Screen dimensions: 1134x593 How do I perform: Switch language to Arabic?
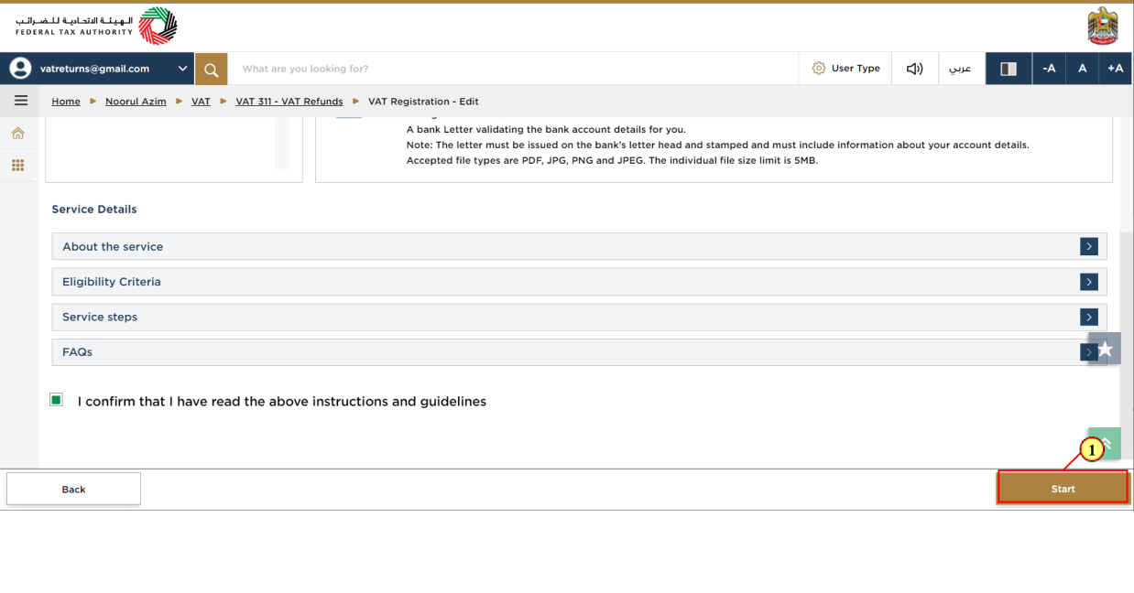coord(960,69)
